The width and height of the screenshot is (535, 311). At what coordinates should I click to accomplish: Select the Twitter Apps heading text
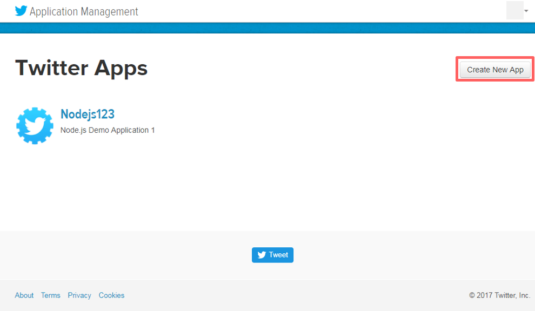[82, 68]
